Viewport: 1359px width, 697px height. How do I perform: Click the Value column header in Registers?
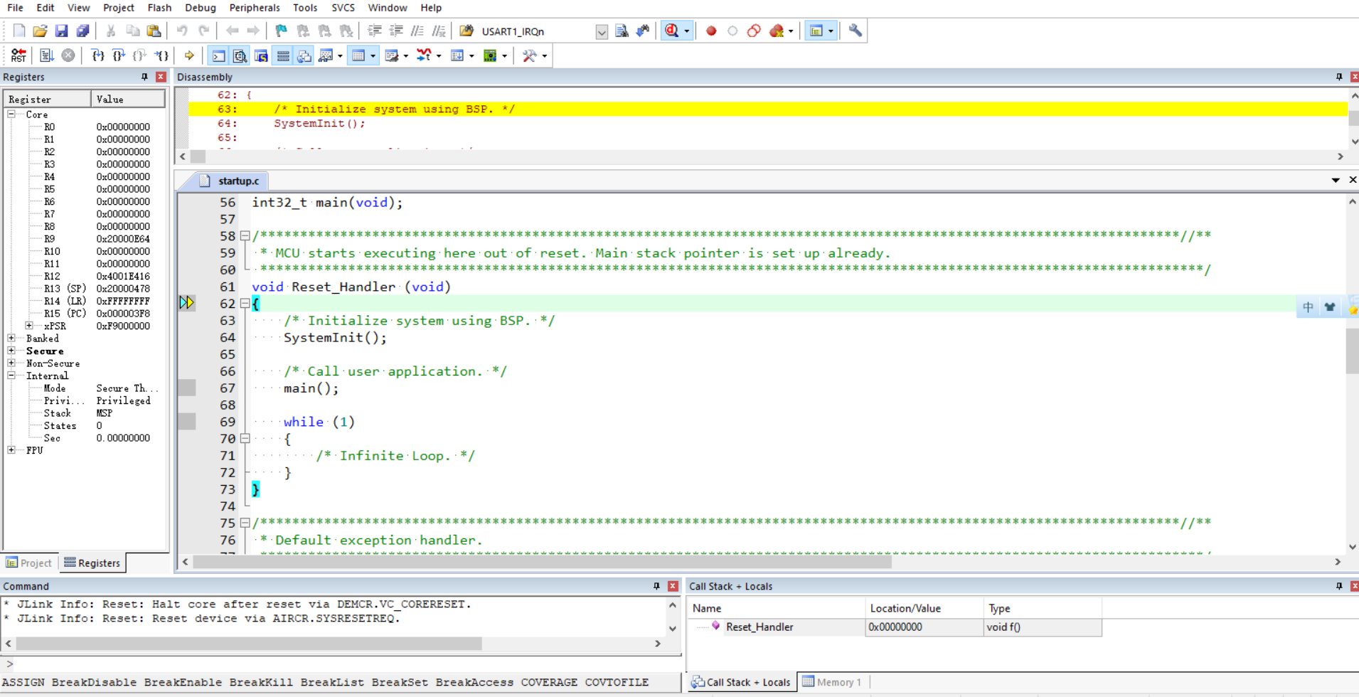pyautogui.click(x=128, y=99)
